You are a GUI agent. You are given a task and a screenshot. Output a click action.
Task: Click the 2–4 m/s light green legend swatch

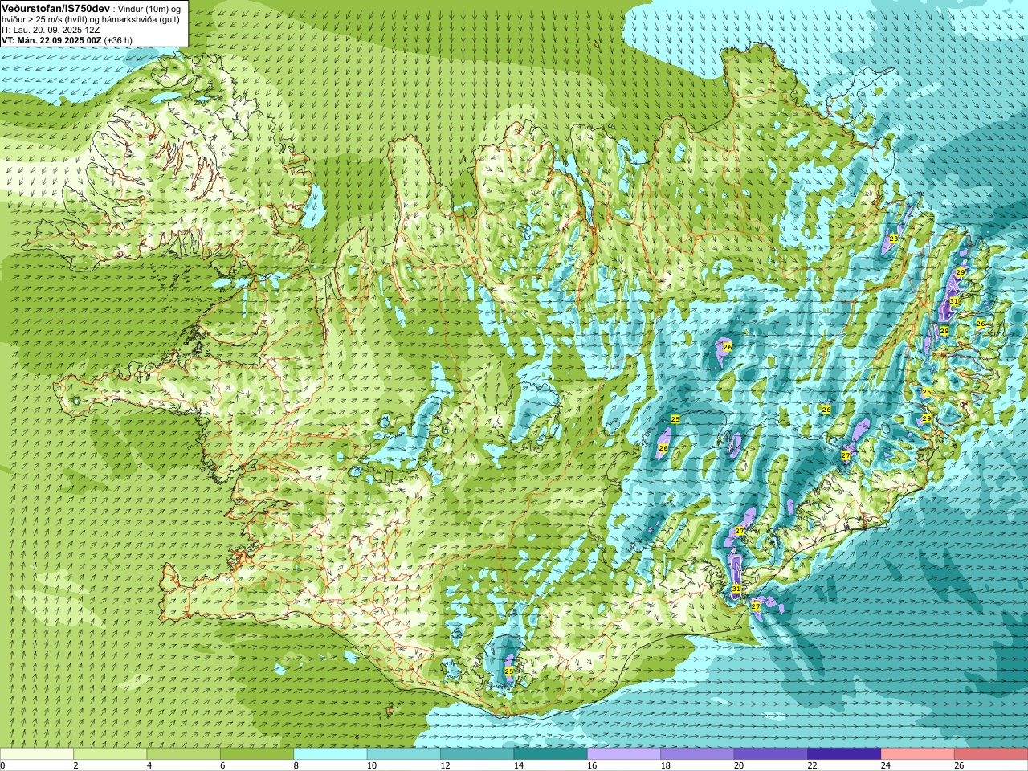110,754
